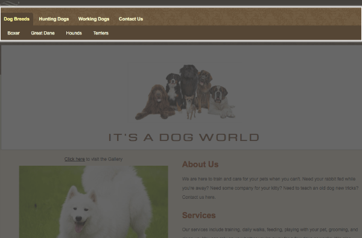Go to the Working Dogs menu item
Screen dimensions: 362x238
[x=94, y=19]
